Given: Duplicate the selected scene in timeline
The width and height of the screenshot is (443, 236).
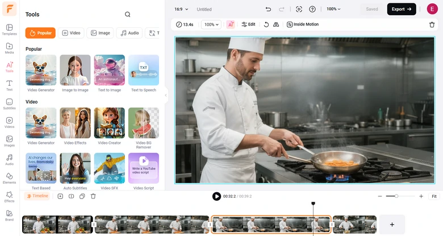Looking at the screenshot, I should click(82, 196).
